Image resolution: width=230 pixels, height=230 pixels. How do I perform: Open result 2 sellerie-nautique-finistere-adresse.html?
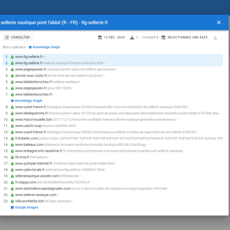point(59,63)
